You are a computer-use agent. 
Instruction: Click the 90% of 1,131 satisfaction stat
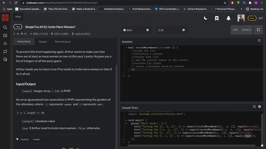39,34
